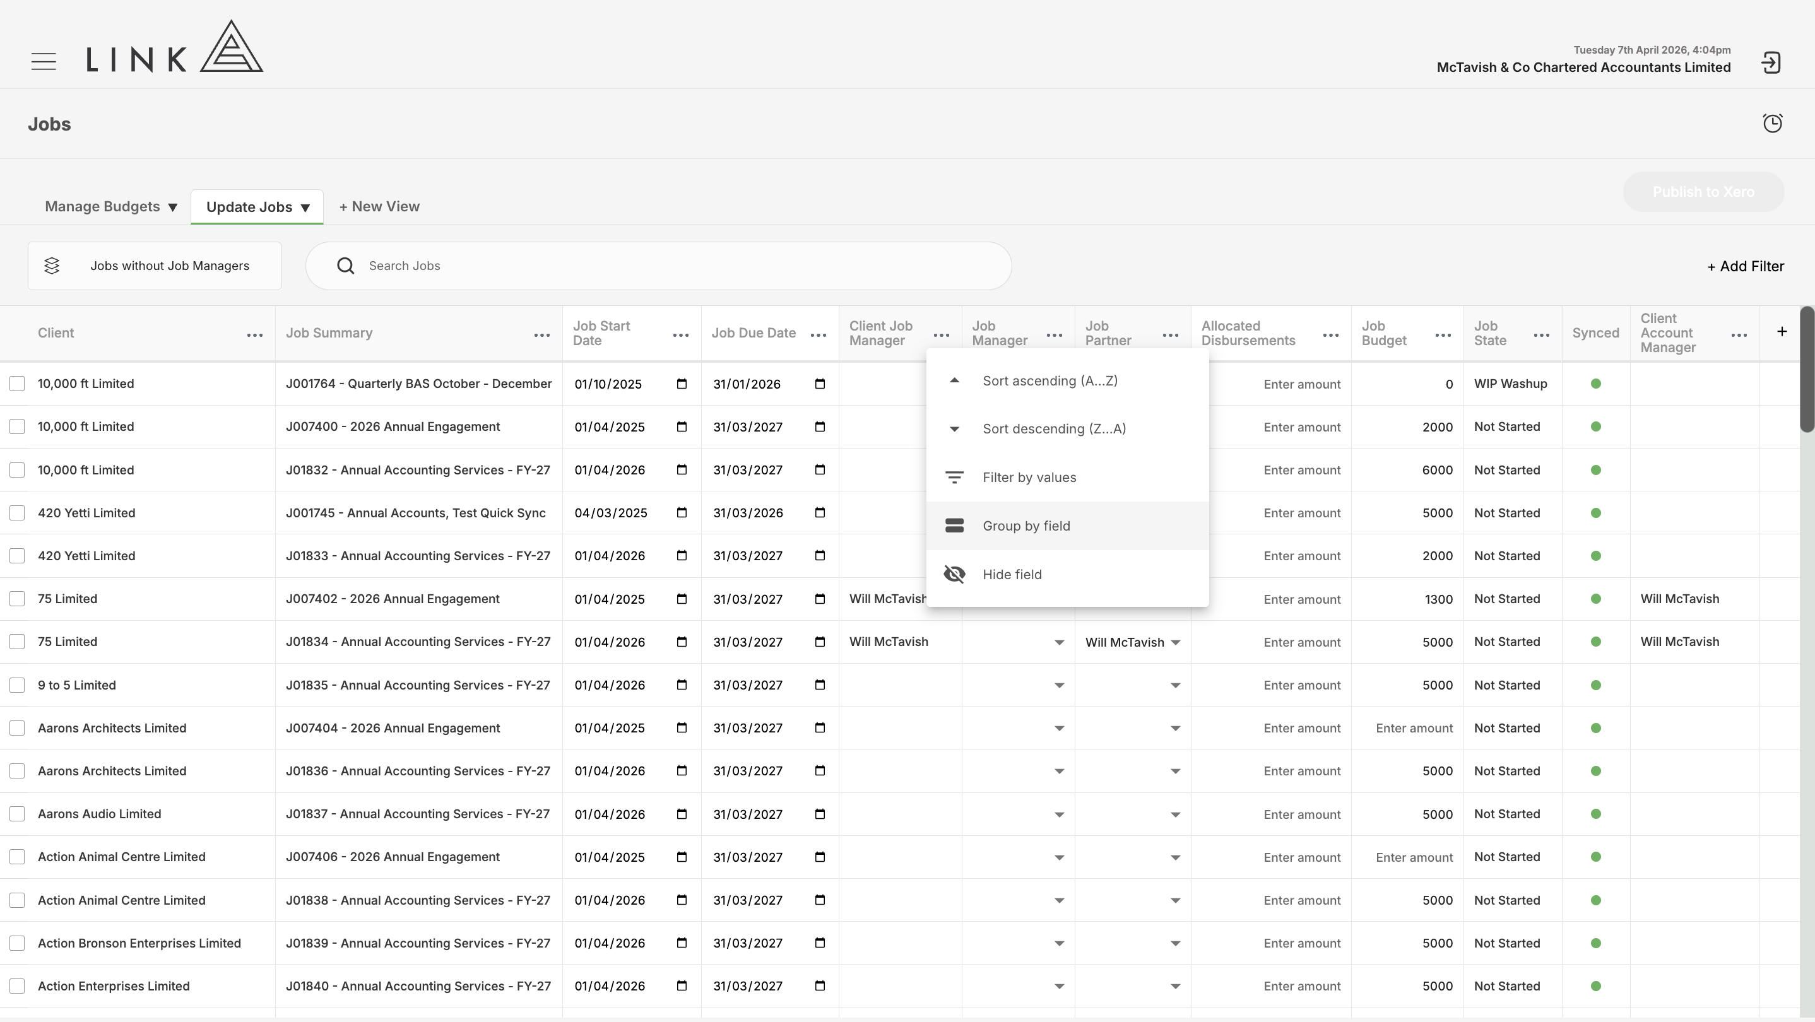1815x1022 pixels.
Task: Check Aarons Audio Limited row checkbox
Action: tap(17, 814)
